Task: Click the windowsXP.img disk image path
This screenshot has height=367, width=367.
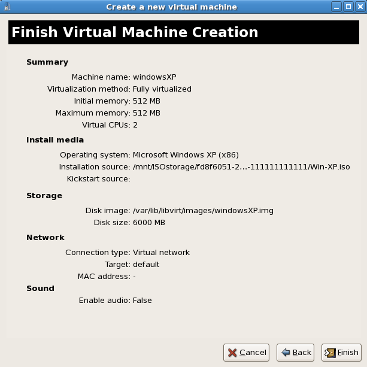Action: pyautogui.click(x=203, y=211)
